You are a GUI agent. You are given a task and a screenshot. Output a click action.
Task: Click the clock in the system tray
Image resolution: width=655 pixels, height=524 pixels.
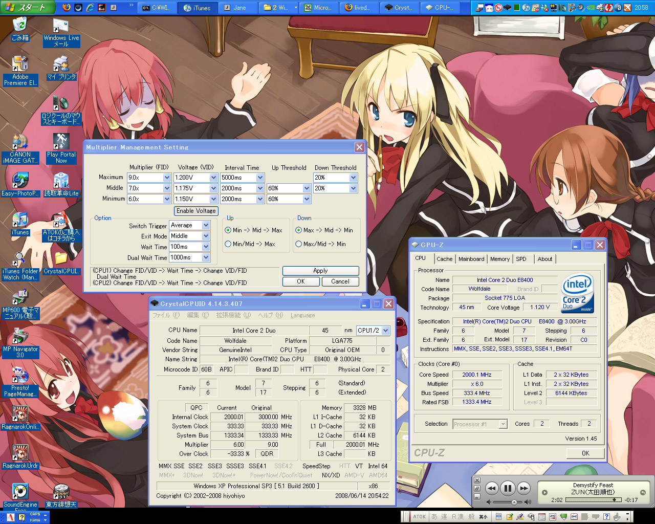pos(641,8)
